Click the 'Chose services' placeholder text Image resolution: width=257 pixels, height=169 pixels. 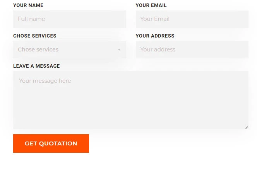[38, 50]
